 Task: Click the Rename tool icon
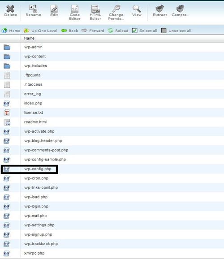coord(33,9)
